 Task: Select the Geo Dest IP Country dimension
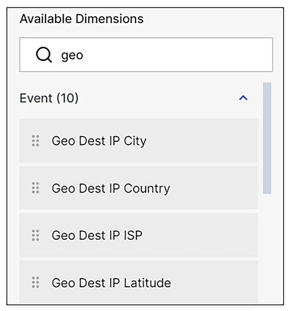[x=111, y=188]
